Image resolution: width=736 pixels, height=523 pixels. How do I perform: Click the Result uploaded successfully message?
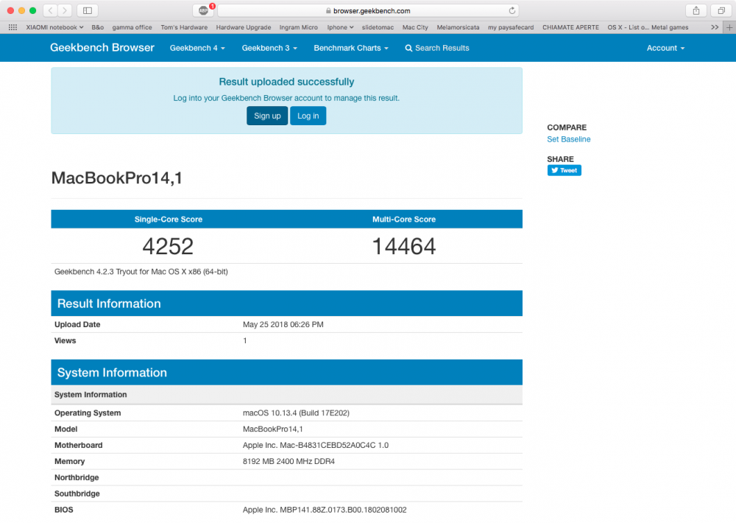click(286, 82)
